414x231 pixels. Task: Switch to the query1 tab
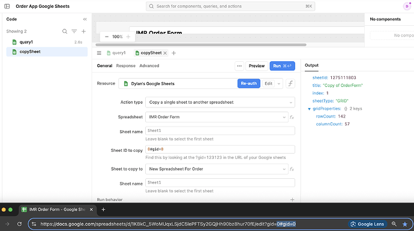116,53
